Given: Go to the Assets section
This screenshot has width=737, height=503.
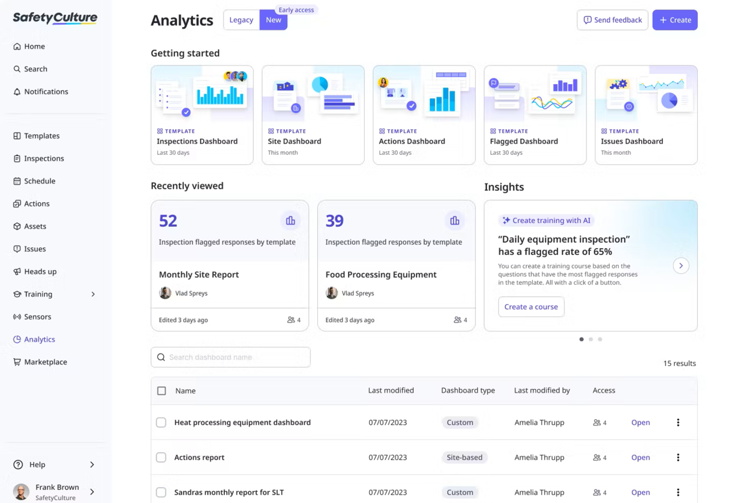Looking at the screenshot, I should [x=35, y=226].
